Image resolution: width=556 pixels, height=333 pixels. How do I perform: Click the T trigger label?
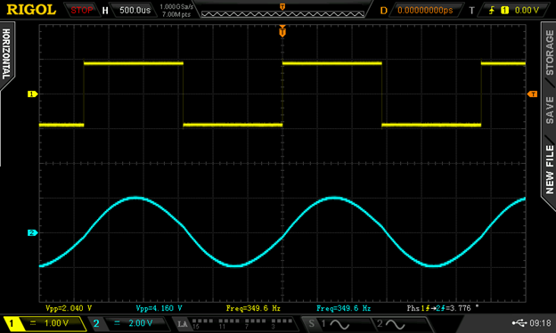tap(471, 11)
